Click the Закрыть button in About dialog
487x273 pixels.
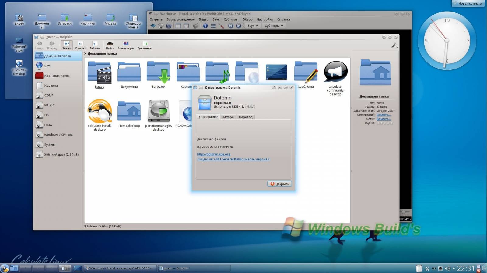point(279,184)
